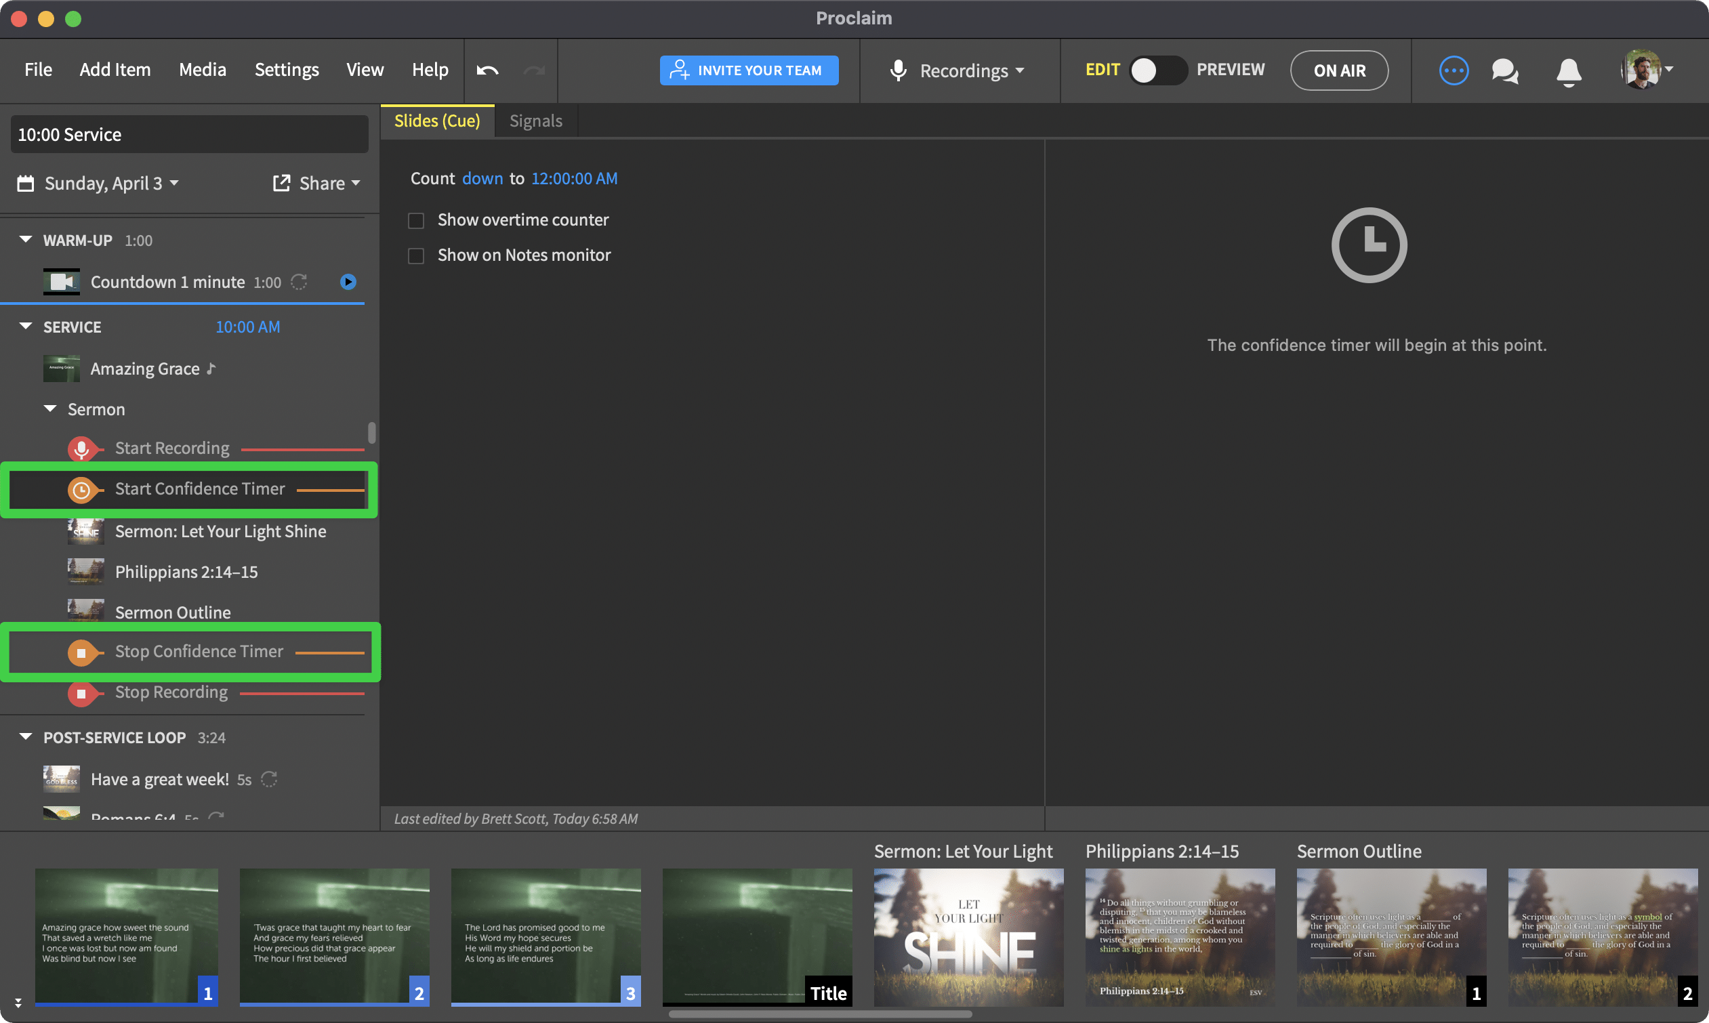Collapse the slide strip with bottom-left arrow
This screenshot has height=1023, width=1709.
[x=18, y=1003]
